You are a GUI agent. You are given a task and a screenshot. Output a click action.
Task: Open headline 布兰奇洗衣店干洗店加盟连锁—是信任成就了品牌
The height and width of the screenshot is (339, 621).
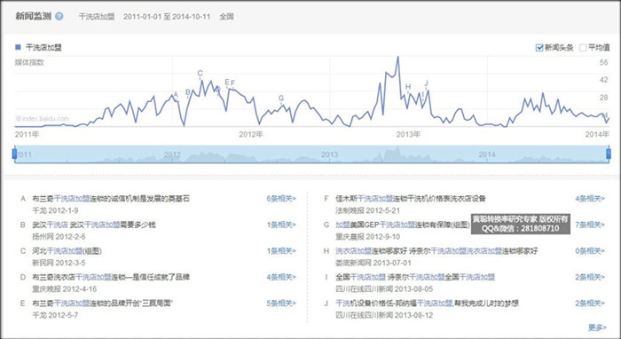pyautogui.click(x=111, y=277)
